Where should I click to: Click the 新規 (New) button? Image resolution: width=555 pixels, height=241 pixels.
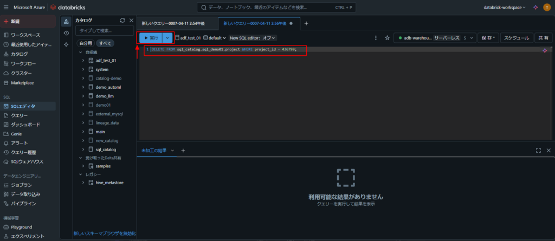coord(28,21)
